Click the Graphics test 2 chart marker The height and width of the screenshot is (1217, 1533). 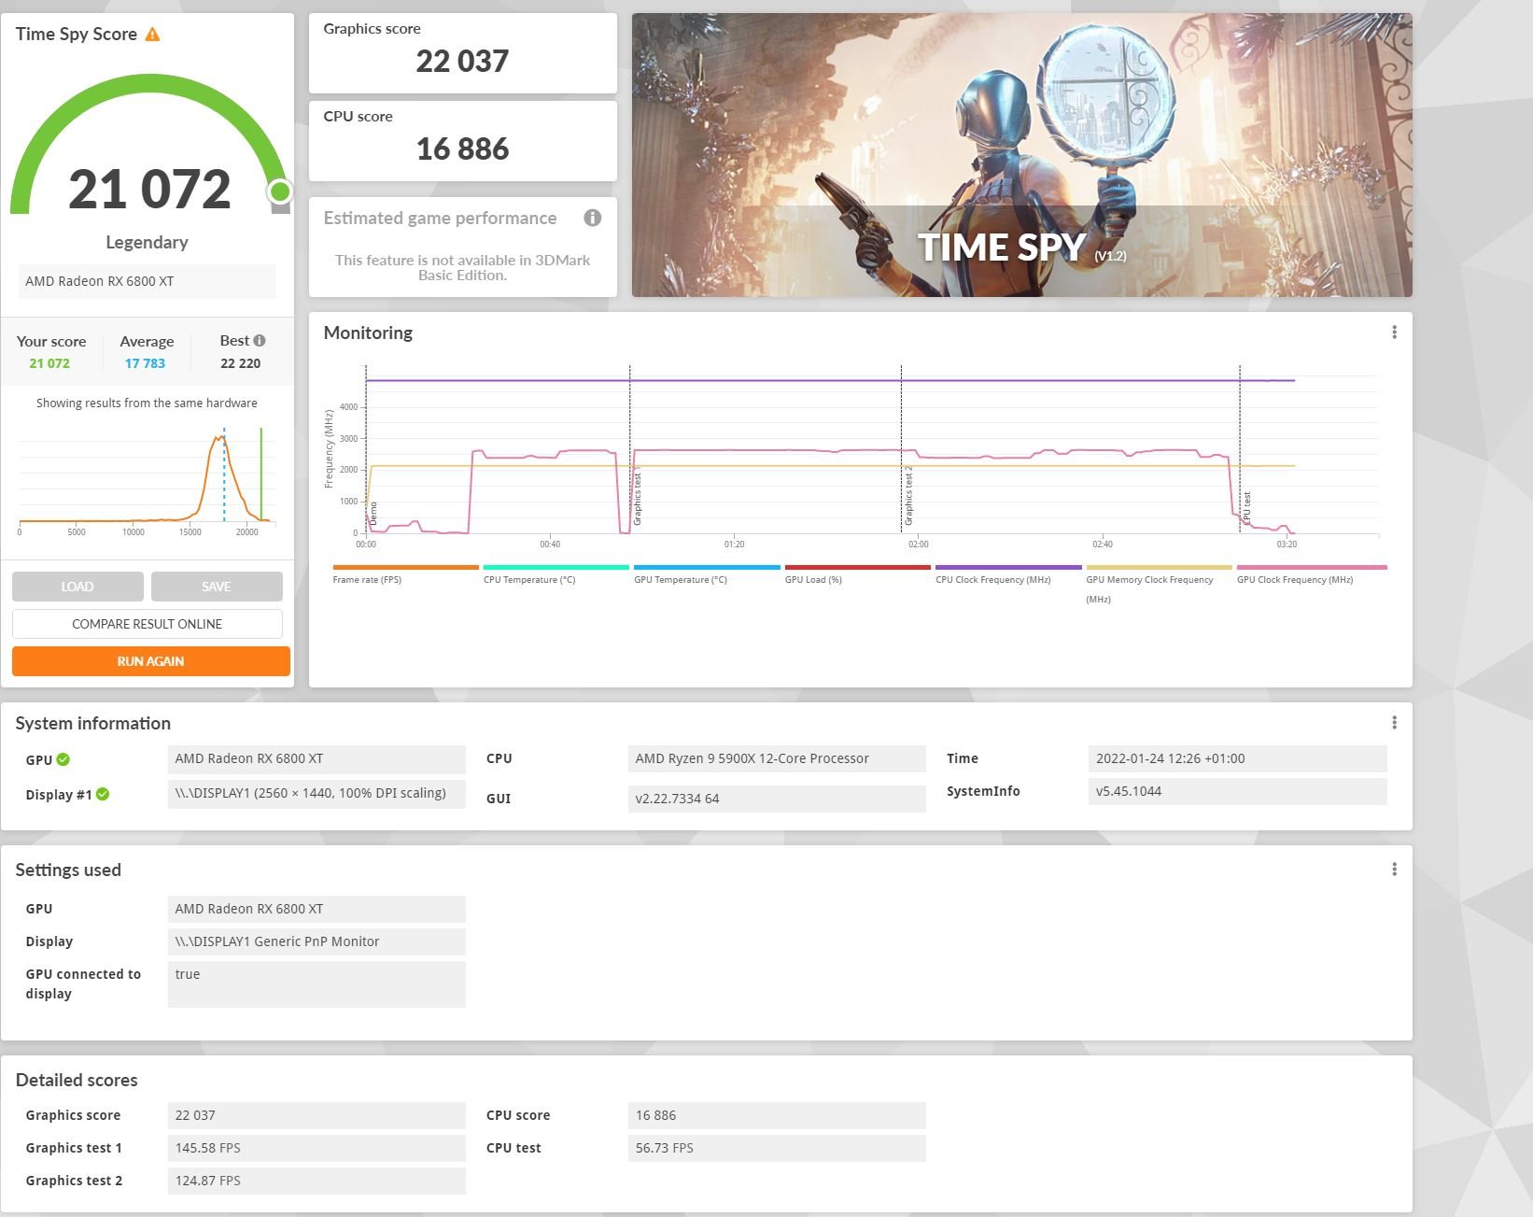point(908,495)
